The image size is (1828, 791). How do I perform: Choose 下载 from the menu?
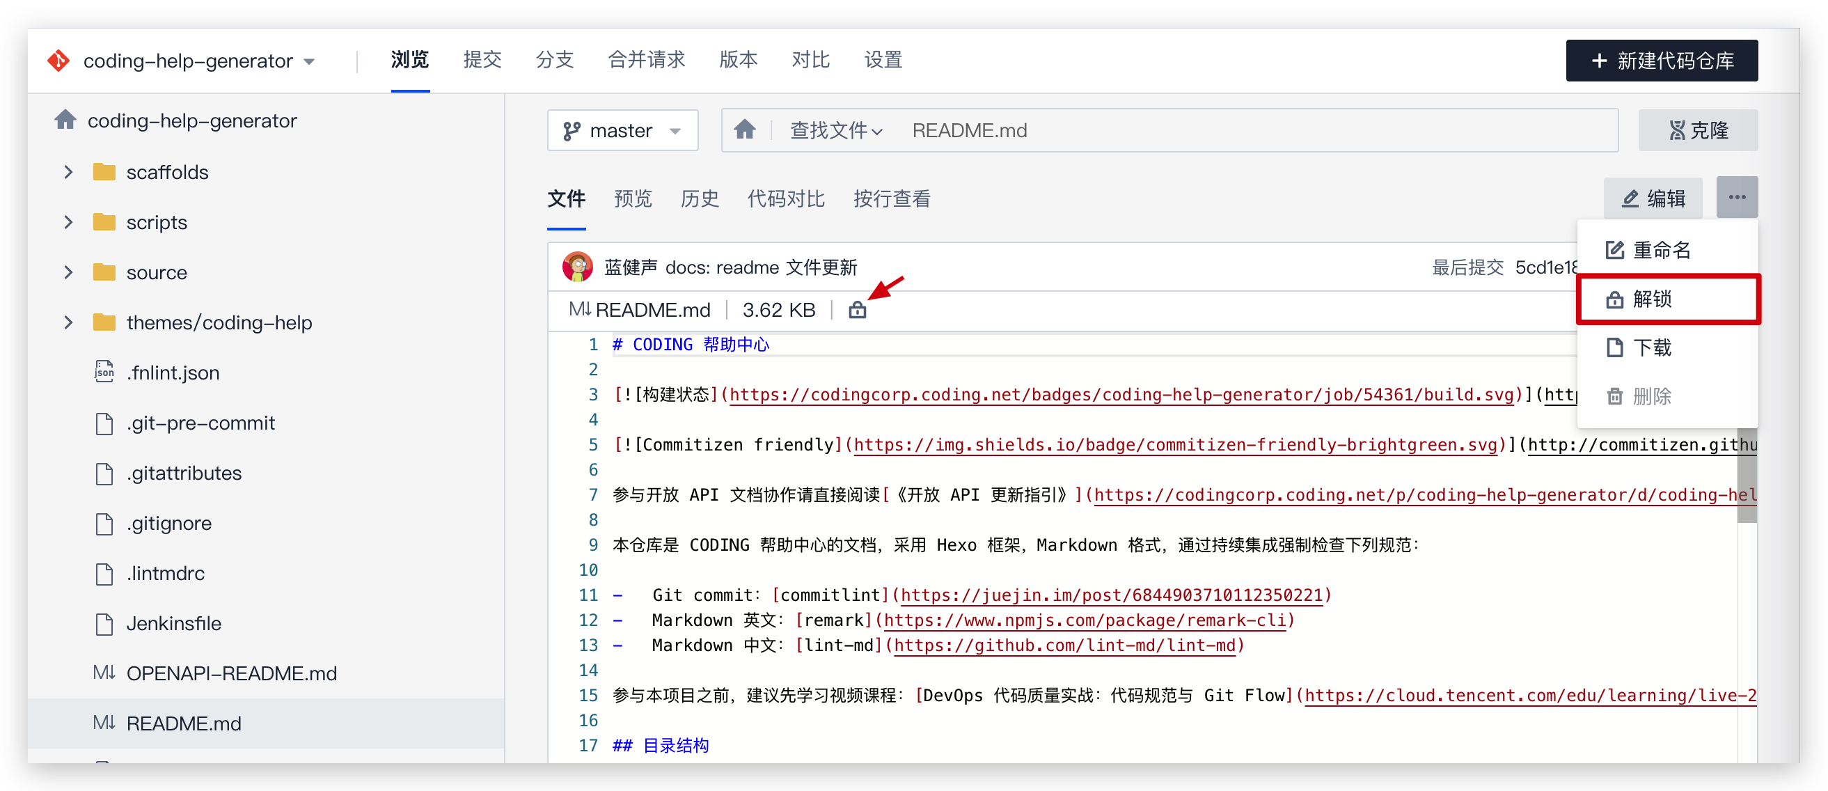(x=1668, y=347)
